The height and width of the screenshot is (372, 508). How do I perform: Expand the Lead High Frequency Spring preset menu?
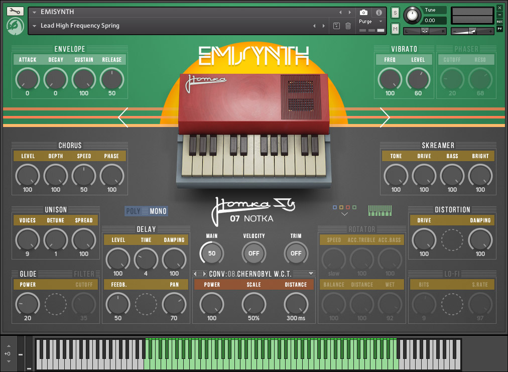[34, 26]
